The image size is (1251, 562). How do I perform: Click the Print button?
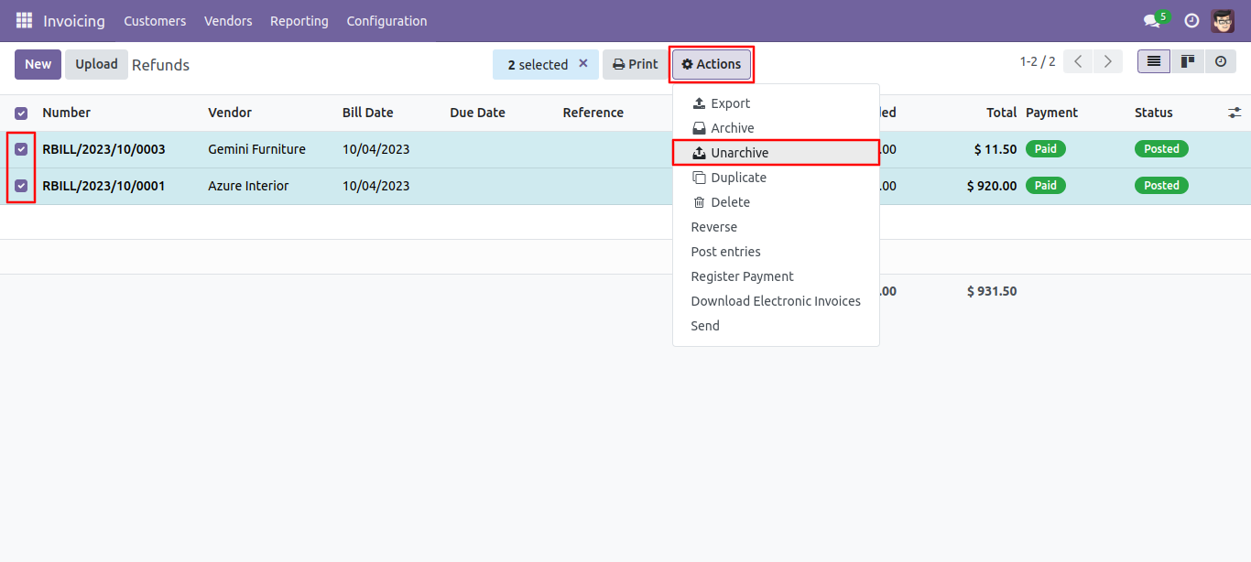[x=636, y=64]
